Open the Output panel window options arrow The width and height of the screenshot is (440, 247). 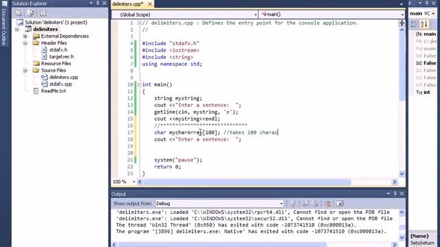pos(388,193)
